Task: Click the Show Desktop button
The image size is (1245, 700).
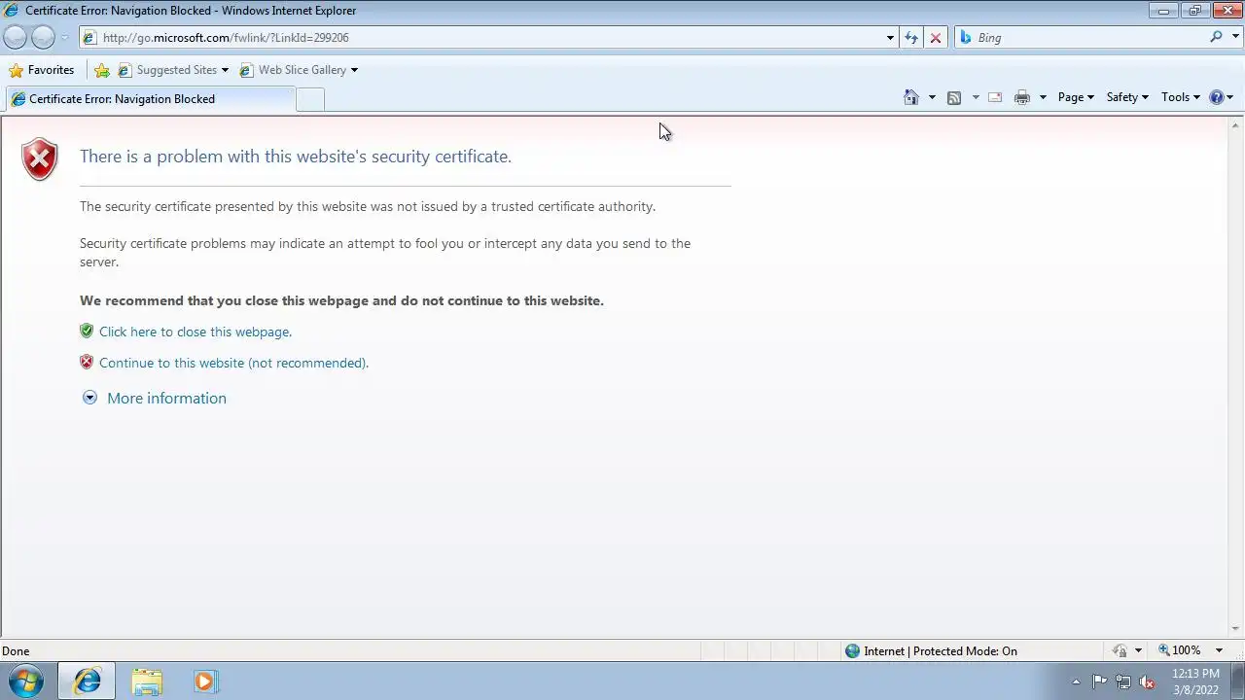Action: tap(1238, 682)
